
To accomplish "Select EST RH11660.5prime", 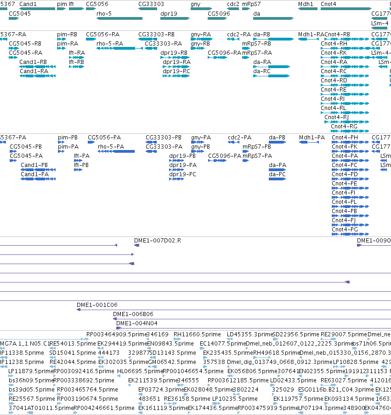I will [x=197, y=334].
